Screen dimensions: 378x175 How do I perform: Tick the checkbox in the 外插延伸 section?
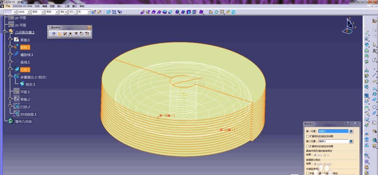tap(307, 173)
